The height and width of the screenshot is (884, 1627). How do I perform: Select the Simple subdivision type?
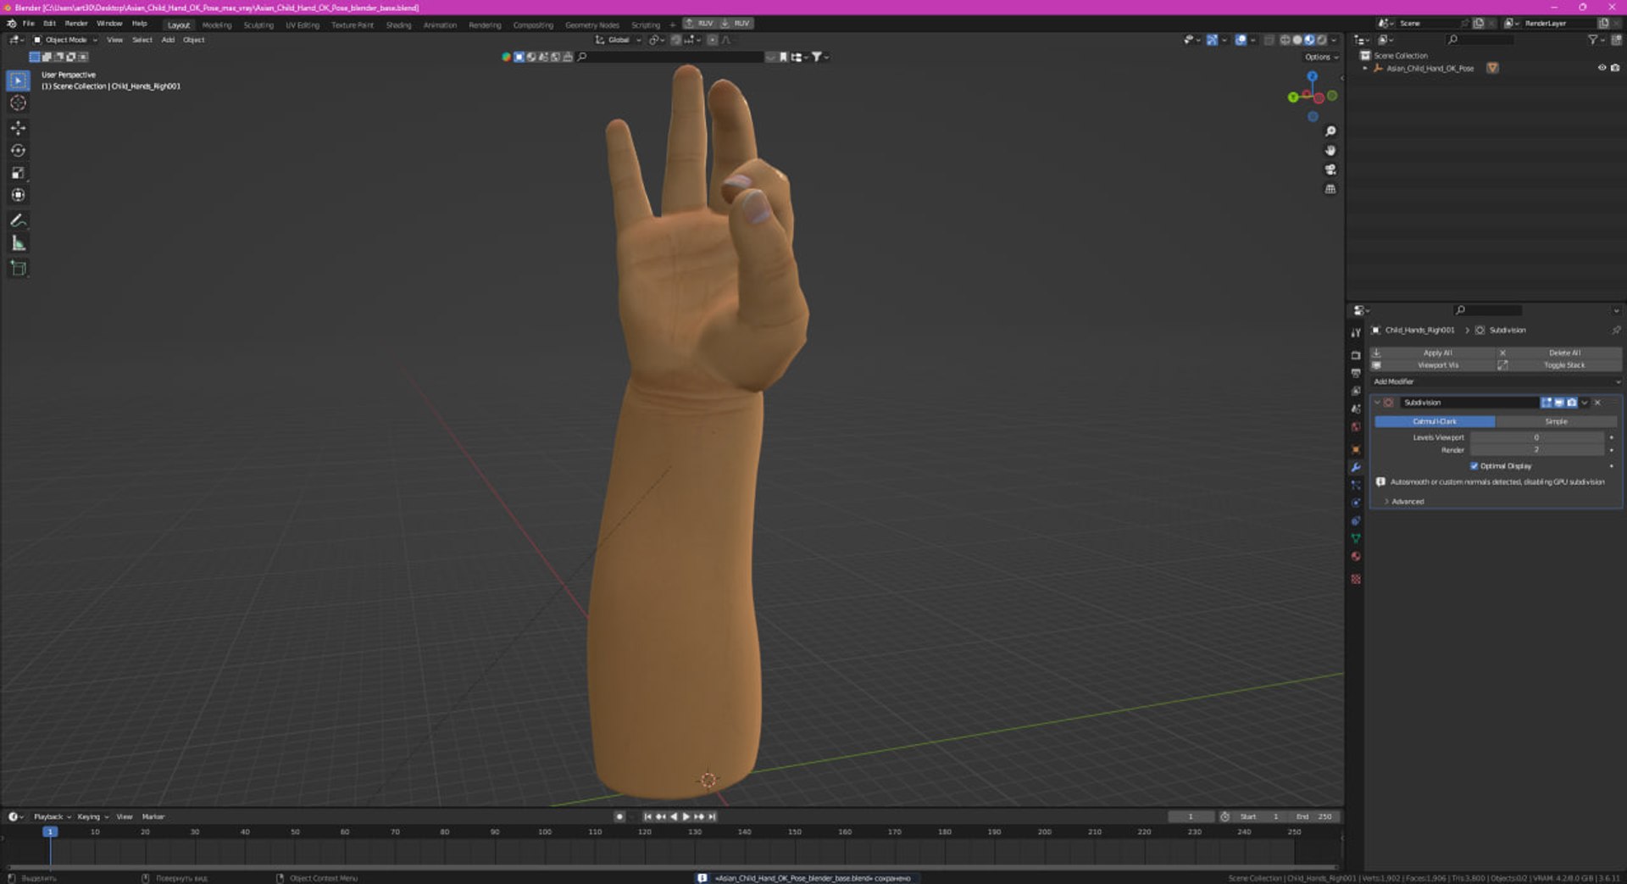pyautogui.click(x=1557, y=421)
